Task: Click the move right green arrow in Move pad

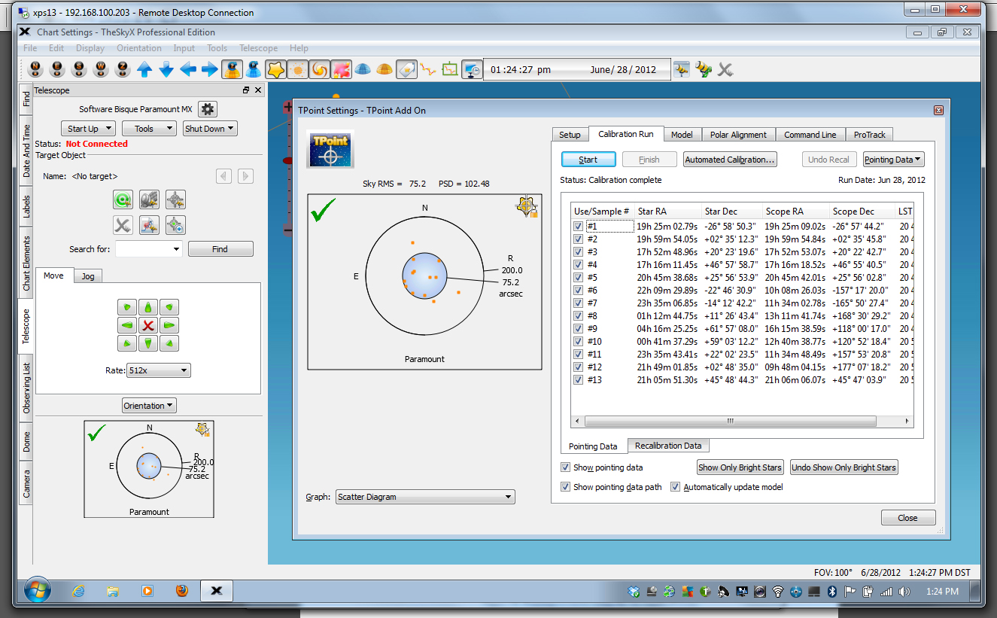Action: pos(169,325)
